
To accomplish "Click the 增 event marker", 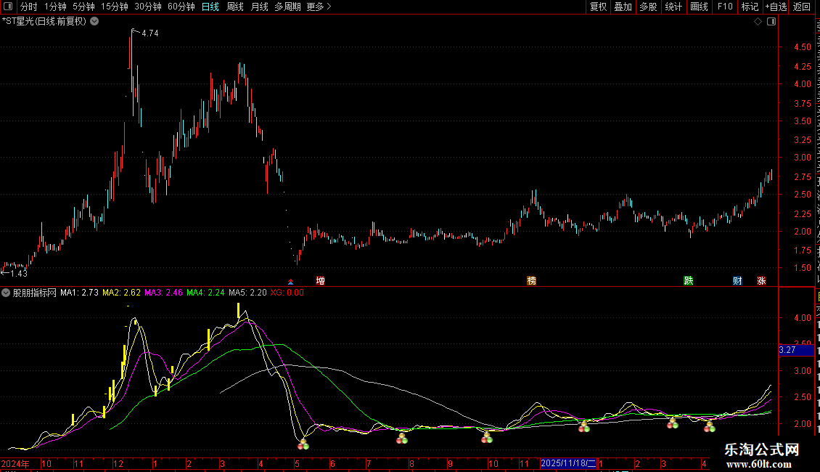I will [x=321, y=280].
